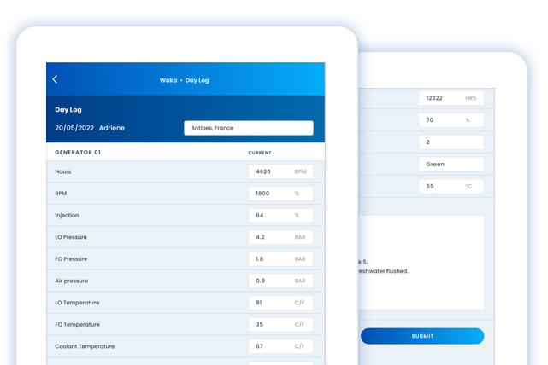Click the Hours row label

tap(63, 171)
